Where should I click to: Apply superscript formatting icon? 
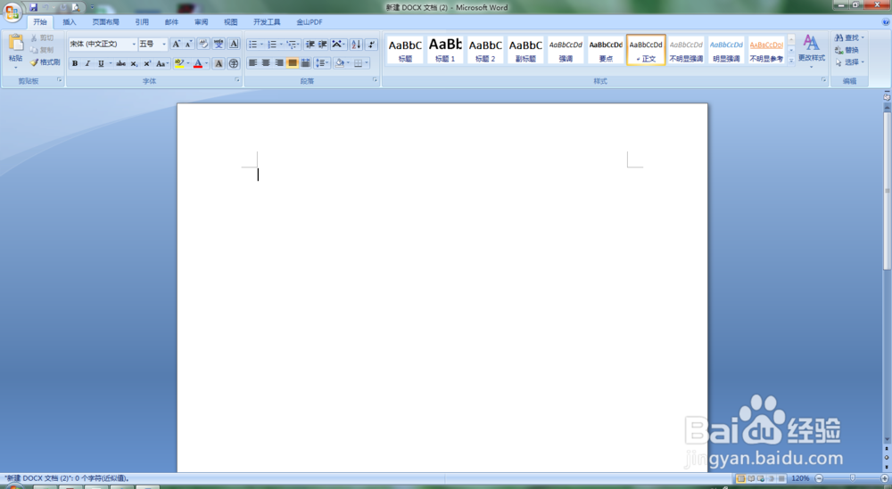[147, 63]
